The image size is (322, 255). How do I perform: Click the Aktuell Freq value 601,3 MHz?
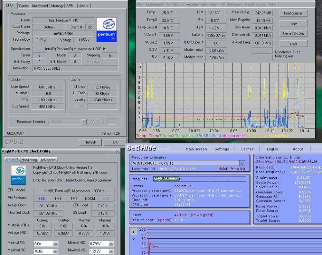pos(262,43)
